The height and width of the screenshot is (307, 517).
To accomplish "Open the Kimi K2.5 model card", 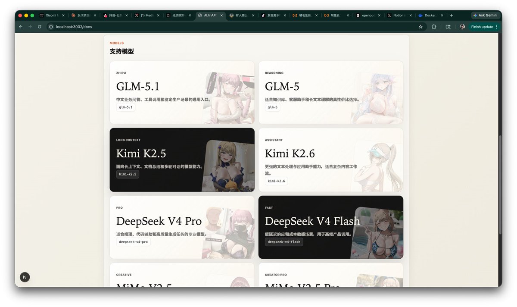I will (x=182, y=160).
